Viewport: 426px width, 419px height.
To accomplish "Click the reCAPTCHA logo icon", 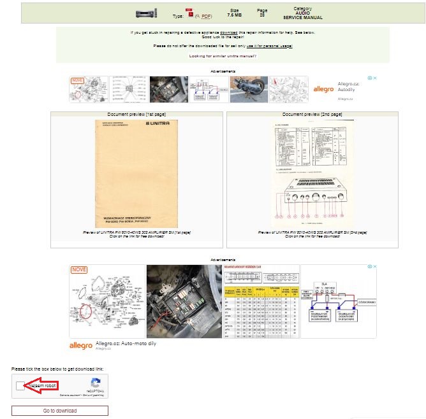I will (96, 384).
